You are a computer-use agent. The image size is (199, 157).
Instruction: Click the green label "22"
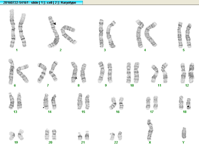pyautogui.click(x=116, y=142)
